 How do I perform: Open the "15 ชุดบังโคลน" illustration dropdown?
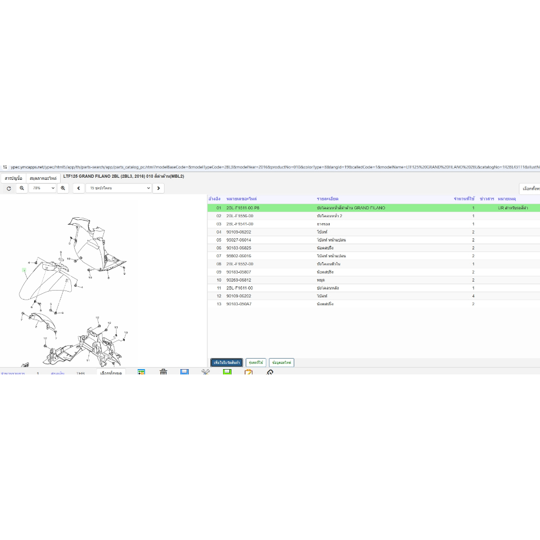click(119, 188)
